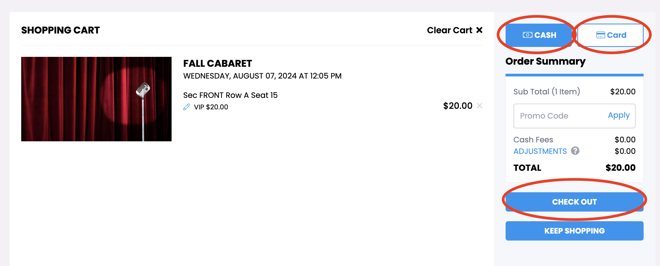
Task: Proceed with the CHECK OUT button
Action: [575, 202]
